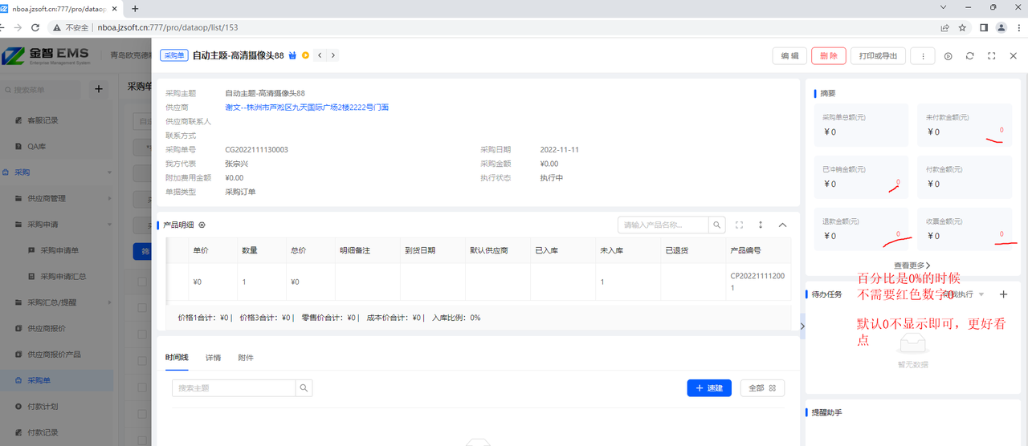Viewport: 1028px width, 446px height.
Task: Expand detail panel to fullscreen
Action: pyautogui.click(x=992, y=56)
